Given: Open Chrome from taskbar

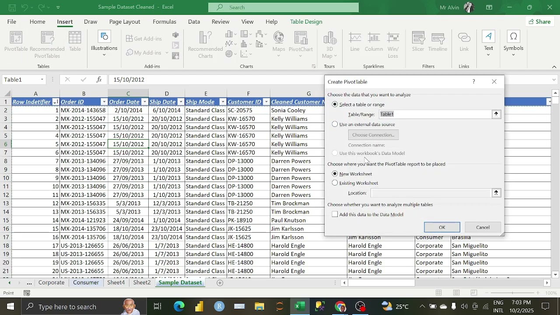Looking at the screenshot, I should pyautogui.click(x=340, y=306).
